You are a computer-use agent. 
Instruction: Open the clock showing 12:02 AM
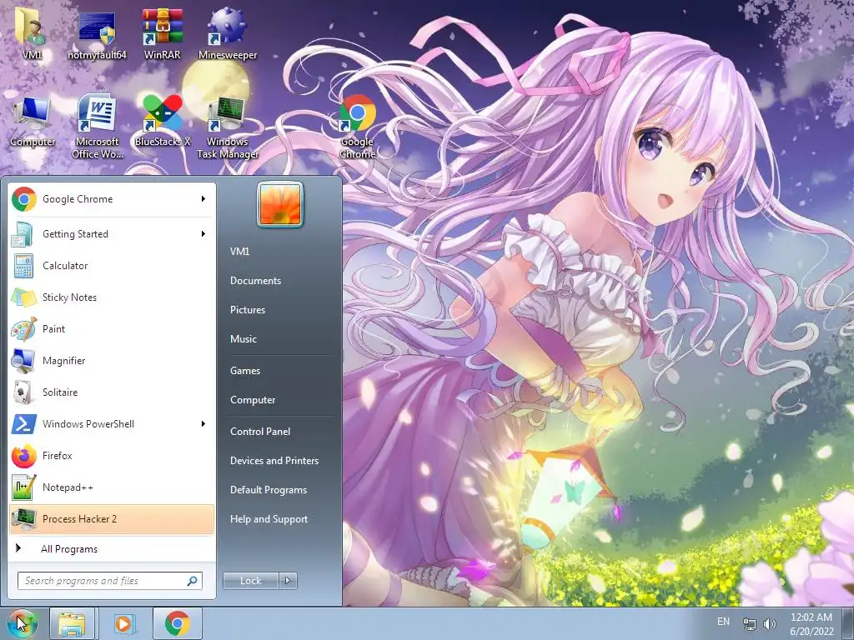tap(811, 623)
